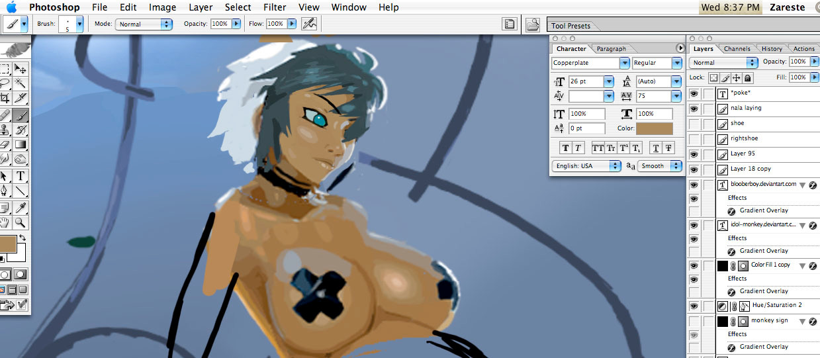Open the Character palette flyout menu

pos(680,48)
